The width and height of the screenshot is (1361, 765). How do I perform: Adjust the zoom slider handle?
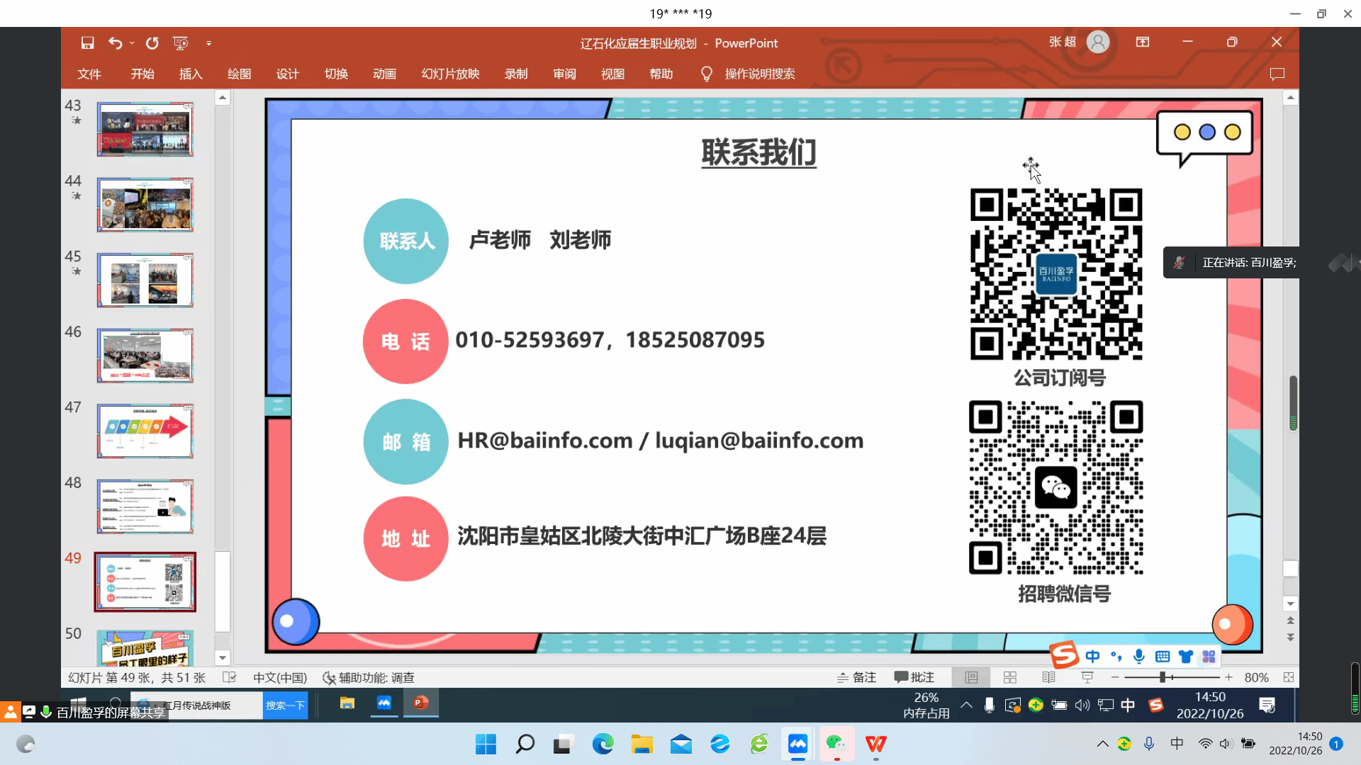tap(1163, 678)
